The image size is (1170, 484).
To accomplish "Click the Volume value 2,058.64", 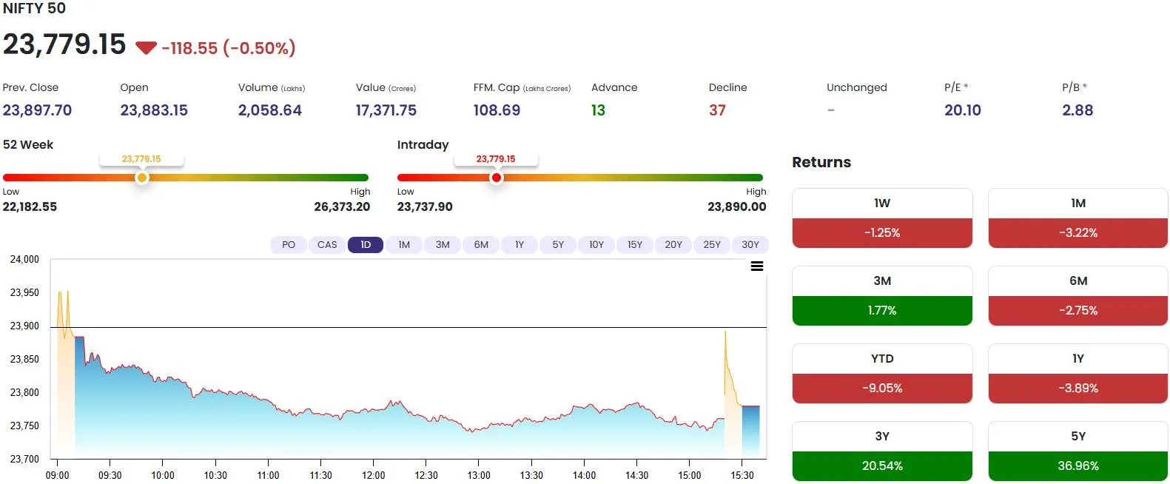I will (270, 110).
